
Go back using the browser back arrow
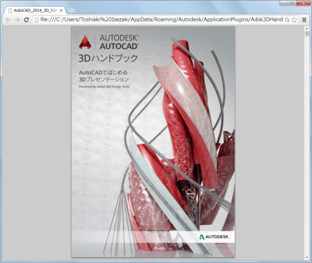[8, 20]
